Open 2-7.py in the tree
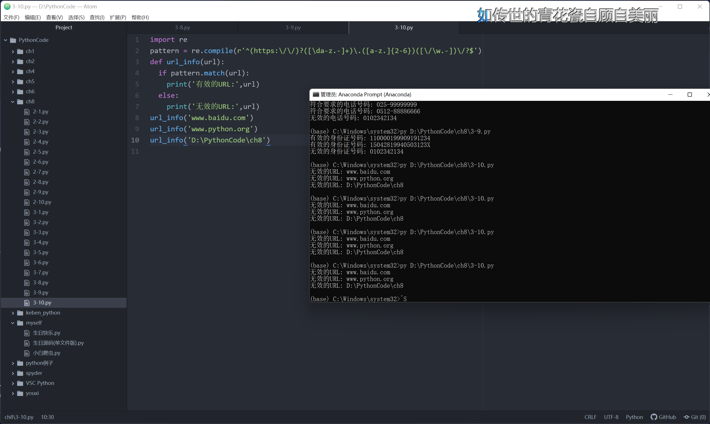 [x=41, y=172]
